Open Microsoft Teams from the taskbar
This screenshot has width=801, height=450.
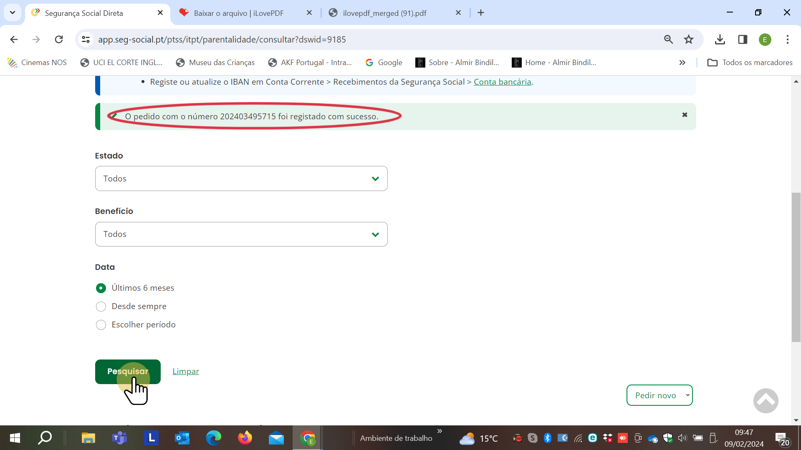[x=119, y=438]
